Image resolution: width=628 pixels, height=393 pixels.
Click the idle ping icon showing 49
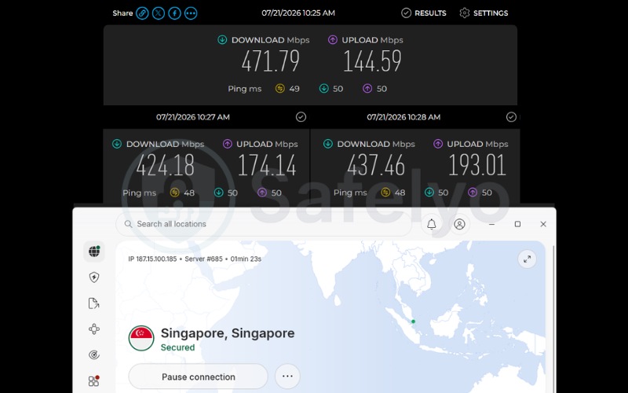point(280,89)
